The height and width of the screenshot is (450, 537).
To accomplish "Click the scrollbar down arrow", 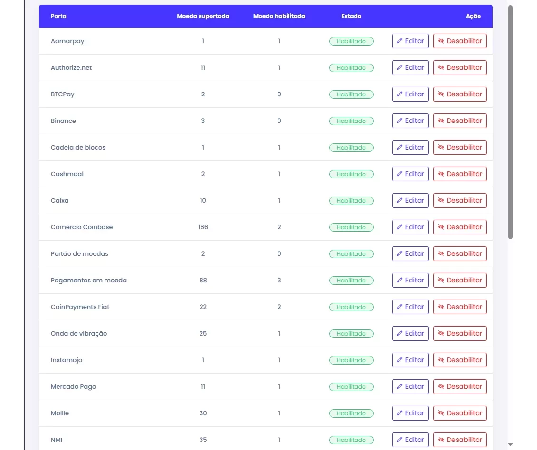I will click(510, 445).
